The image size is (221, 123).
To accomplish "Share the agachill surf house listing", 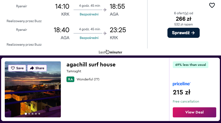I will (37, 68).
